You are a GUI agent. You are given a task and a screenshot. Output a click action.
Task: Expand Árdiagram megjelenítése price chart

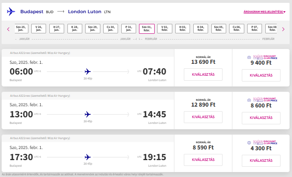click(264, 12)
